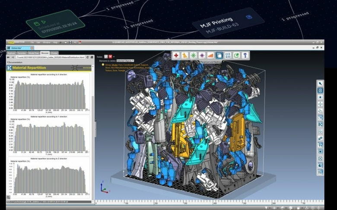Navigate back with the browser arrow
Viewport: 337px width, 210px height.
coord(8,57)
